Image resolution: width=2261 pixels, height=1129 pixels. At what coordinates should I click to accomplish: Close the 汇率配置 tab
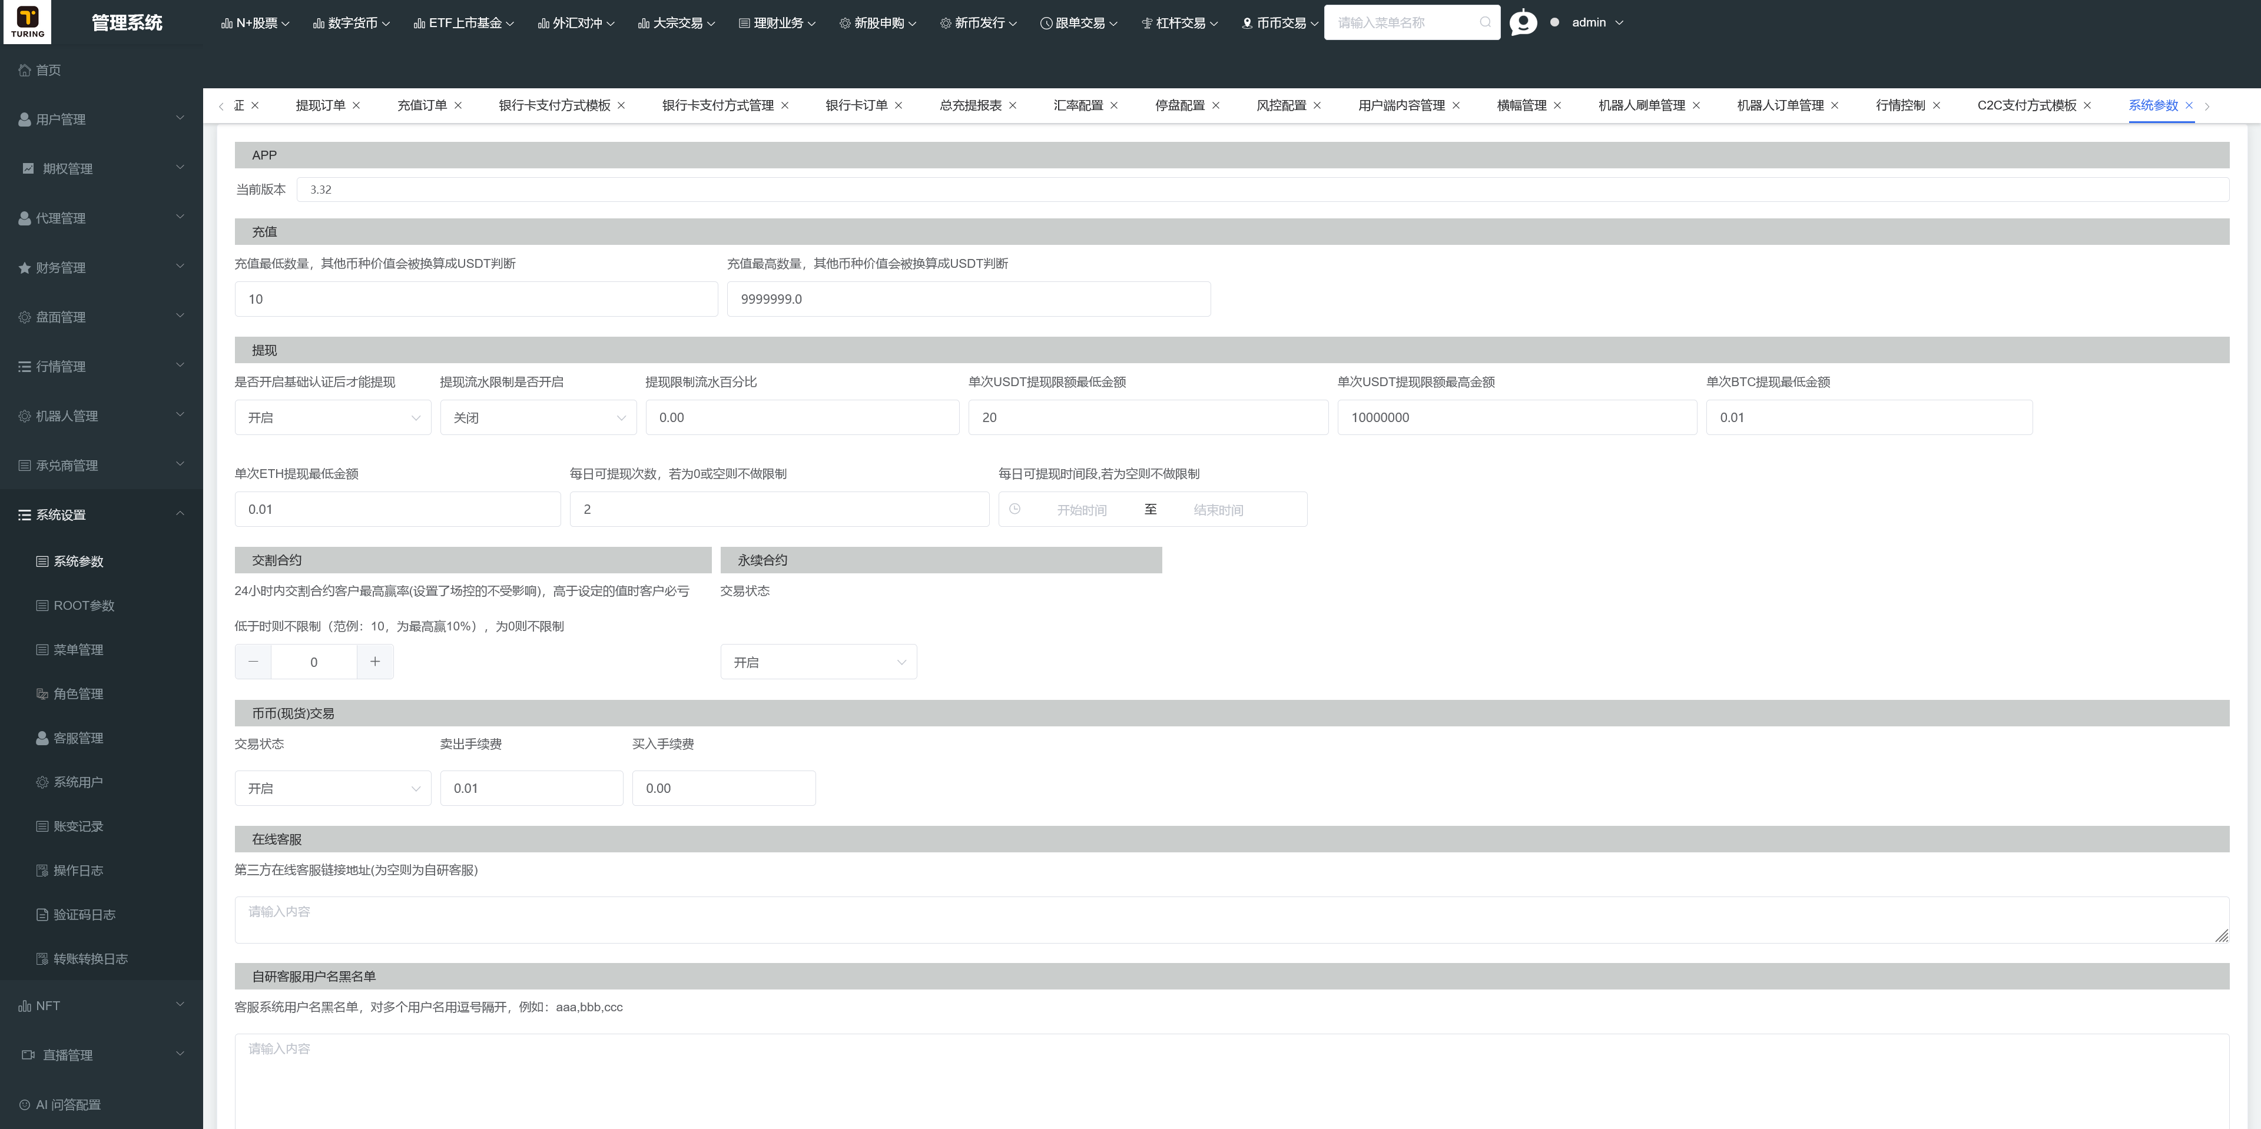[x=1114, y=105]
